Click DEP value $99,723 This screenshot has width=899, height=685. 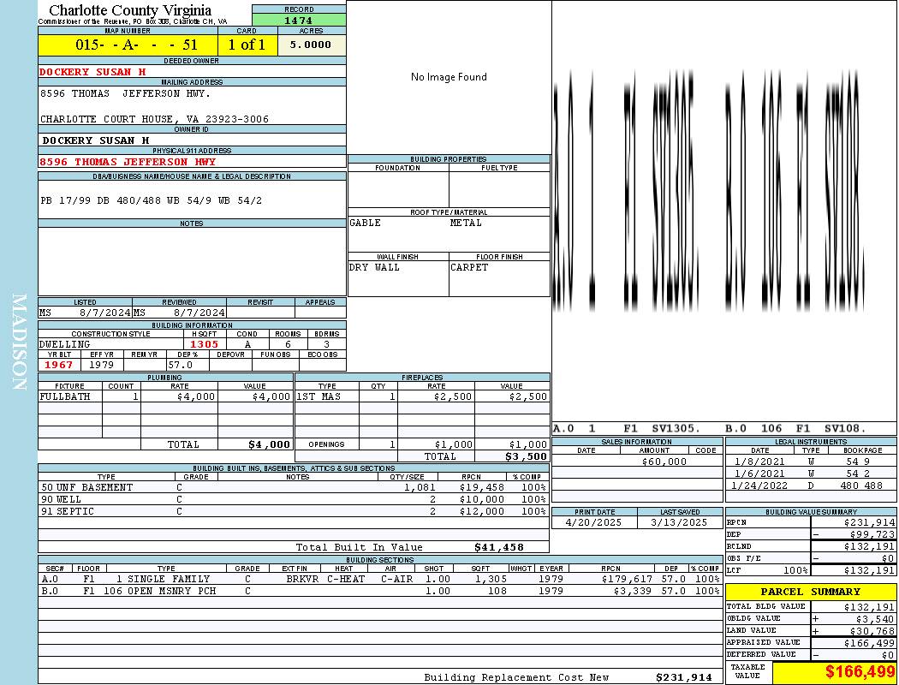(x=872, y=534)
